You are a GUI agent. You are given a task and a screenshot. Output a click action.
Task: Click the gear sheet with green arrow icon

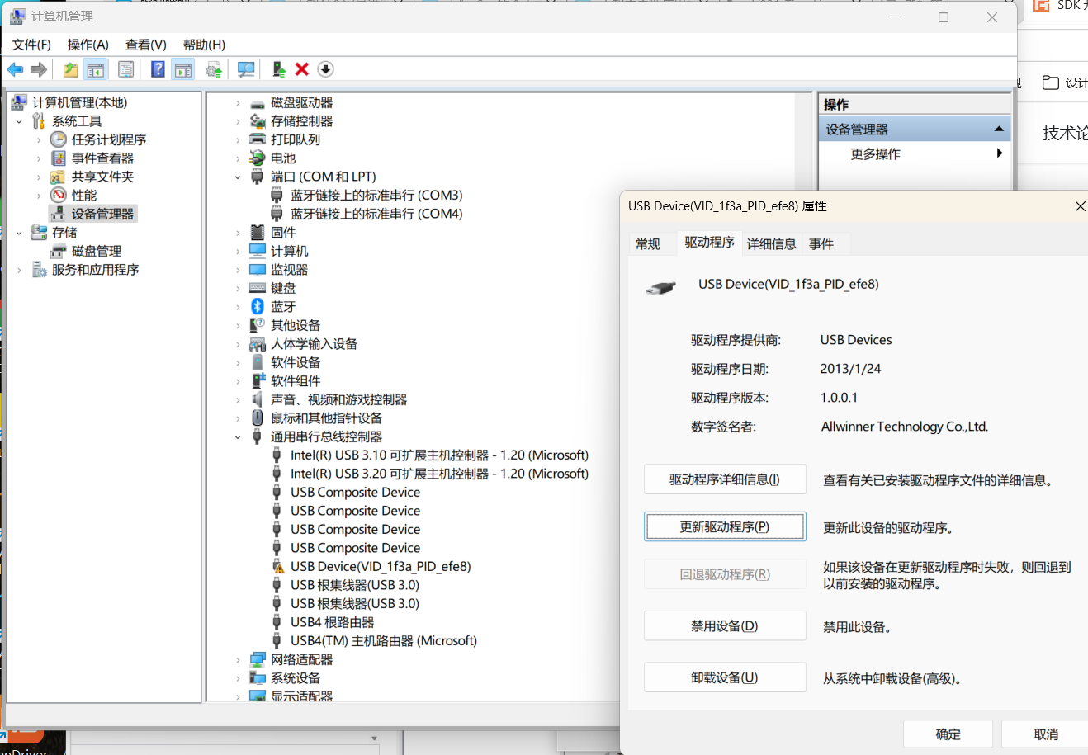coord(214,69)
